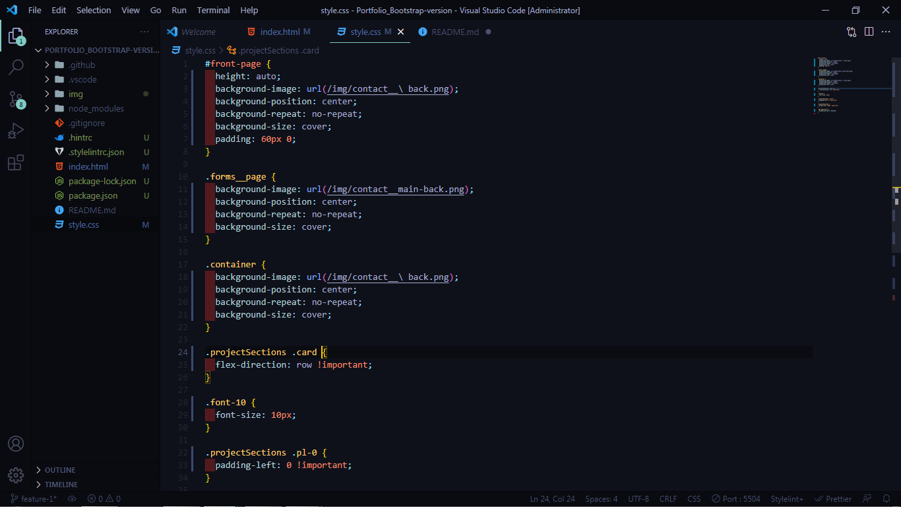Close the style.css tab
The image size is (901, 507).
tap(400, 32)
